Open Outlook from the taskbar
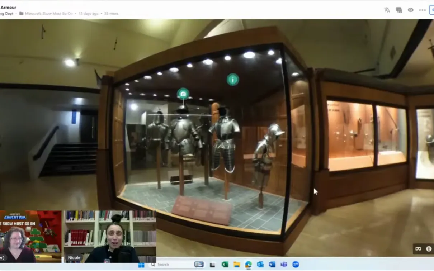 tap(260, 265)
